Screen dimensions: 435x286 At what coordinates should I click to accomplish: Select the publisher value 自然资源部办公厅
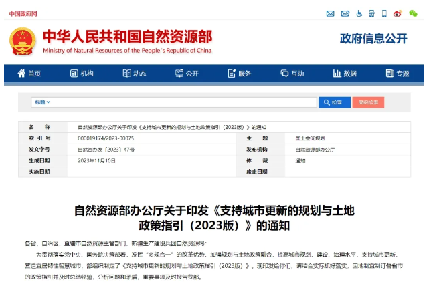[x=315, y=150]
